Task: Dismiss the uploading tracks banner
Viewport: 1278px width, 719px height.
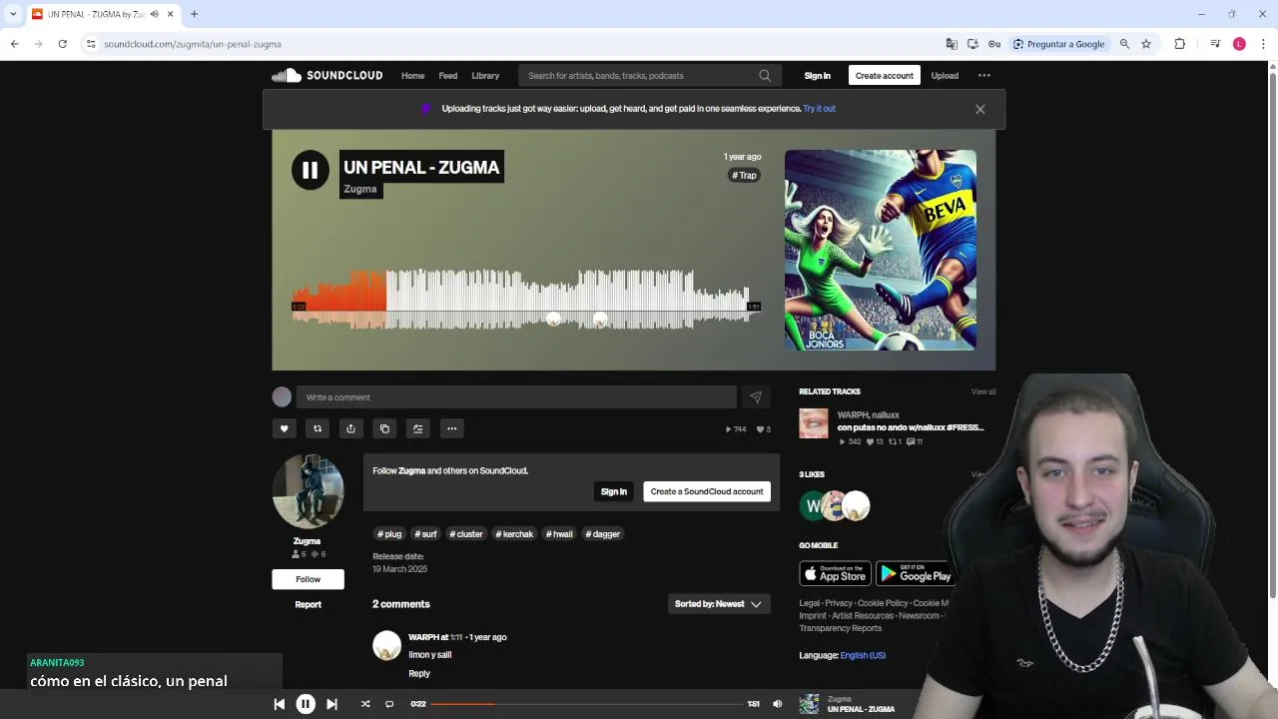Action: tap(980, 110)
